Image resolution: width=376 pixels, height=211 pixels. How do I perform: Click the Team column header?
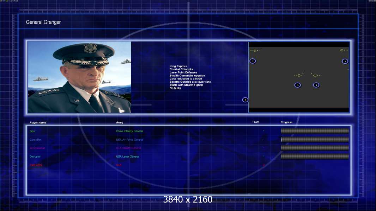pyautogui.click(x=256, y=122)
